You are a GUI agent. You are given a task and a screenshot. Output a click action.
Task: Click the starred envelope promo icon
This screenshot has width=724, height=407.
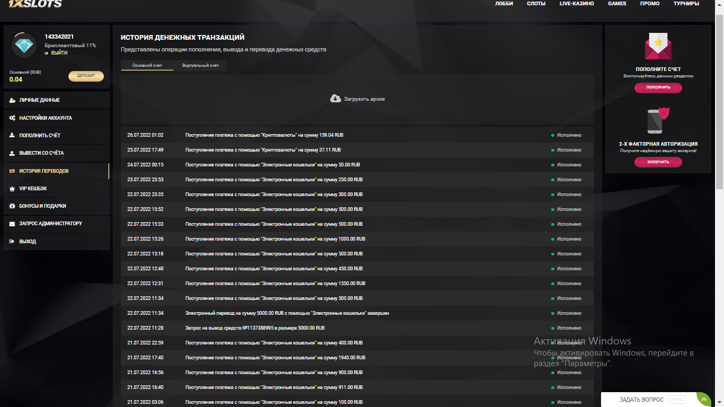tap(658, 47)
